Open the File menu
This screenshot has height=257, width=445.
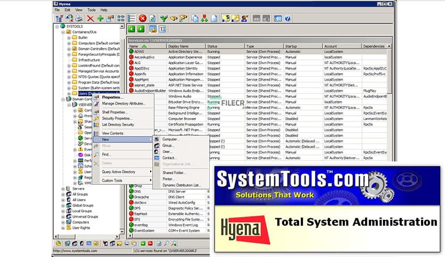(57, 10)
